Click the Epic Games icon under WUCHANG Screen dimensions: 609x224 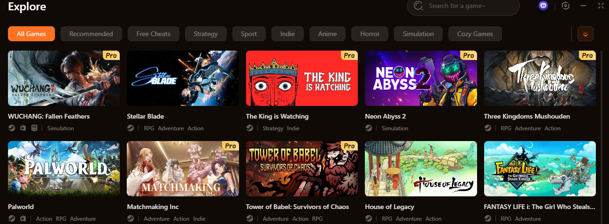click(x=34, y=128)
